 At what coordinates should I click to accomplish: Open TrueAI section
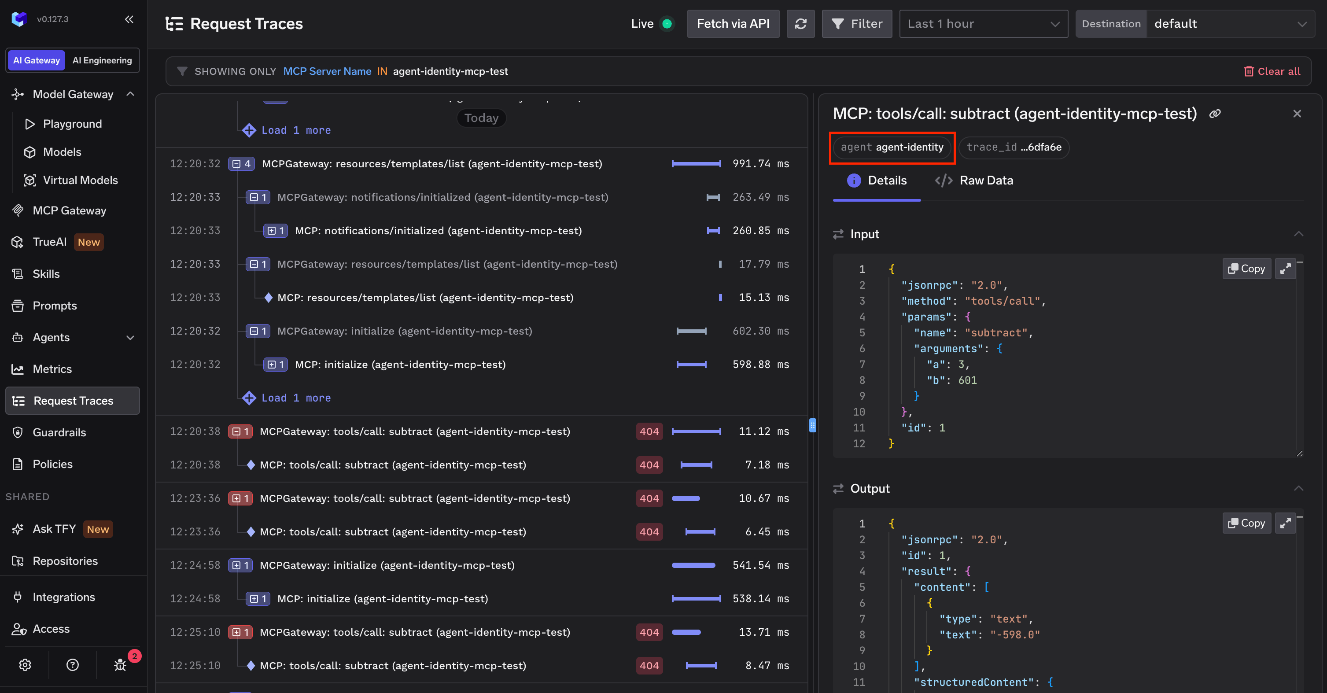(49, 242)
